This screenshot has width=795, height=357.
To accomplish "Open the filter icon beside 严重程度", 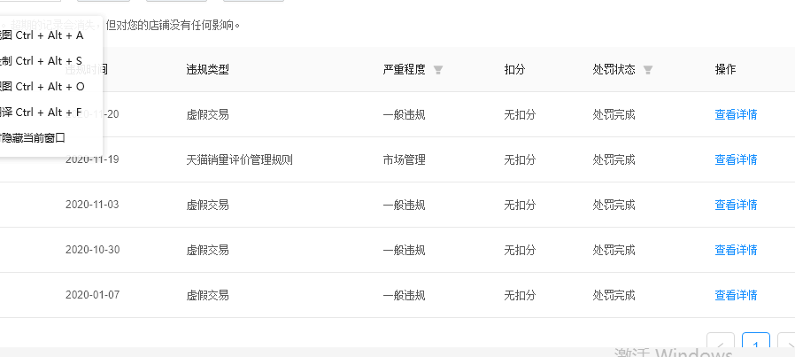I will click(x=438, y=70).
